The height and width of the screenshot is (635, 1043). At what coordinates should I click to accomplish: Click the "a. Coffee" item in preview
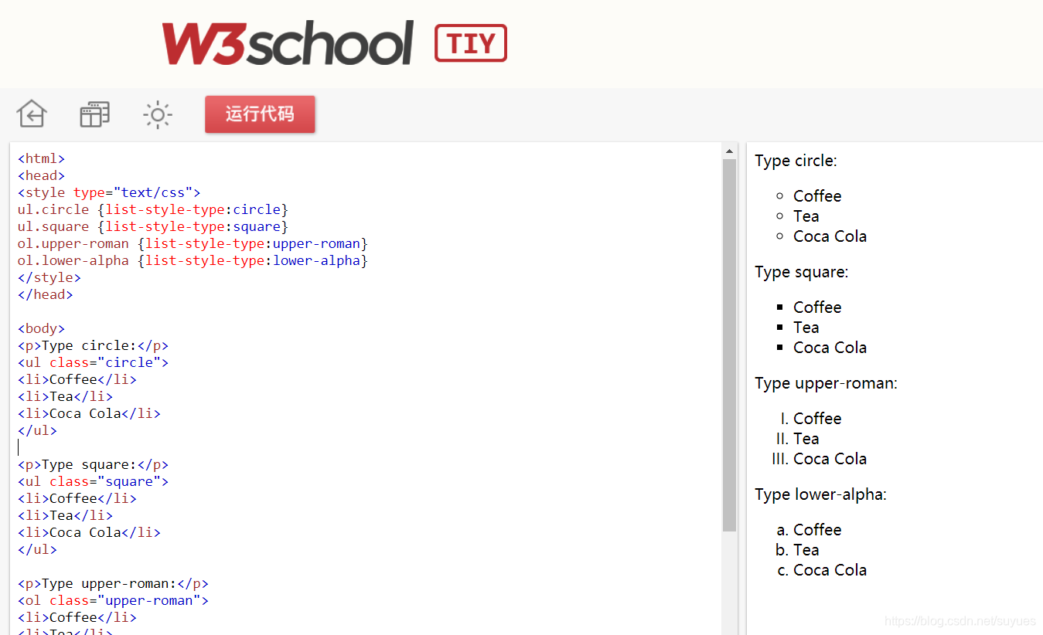point(809,530)
